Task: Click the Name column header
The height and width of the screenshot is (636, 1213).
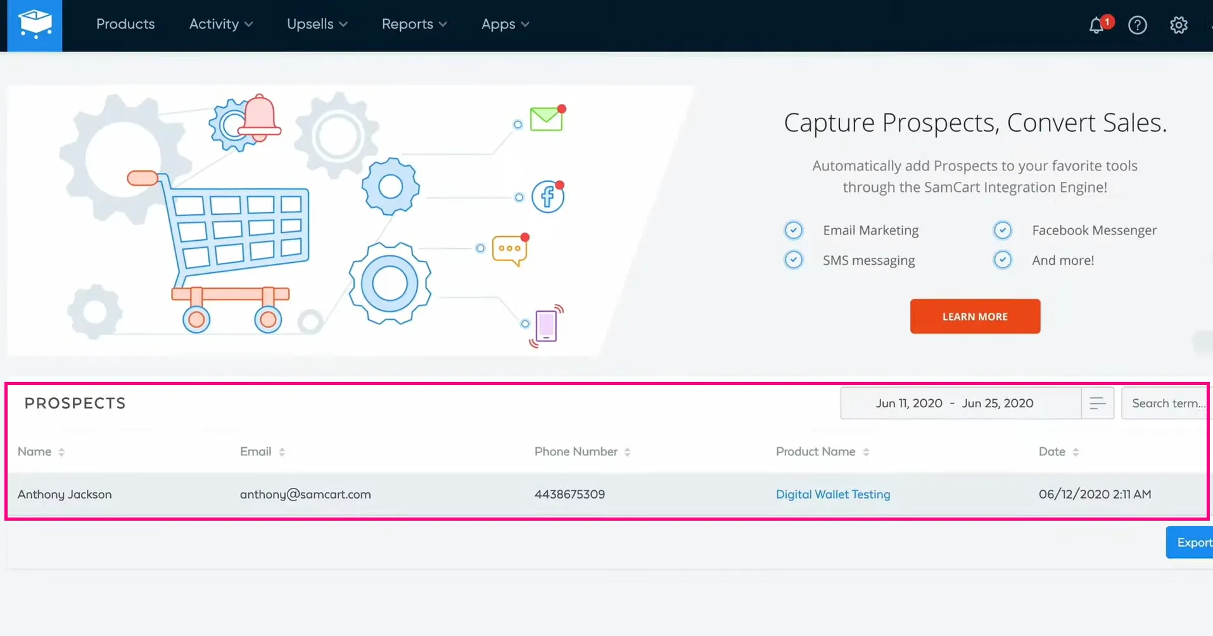Action: (x=34, y=452)
